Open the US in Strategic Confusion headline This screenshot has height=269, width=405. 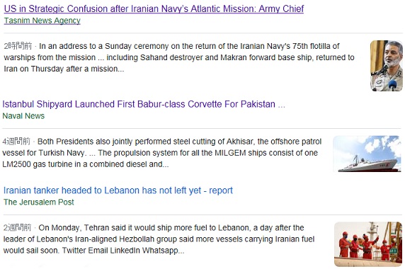pyautogui.click(x=154, y=8)
